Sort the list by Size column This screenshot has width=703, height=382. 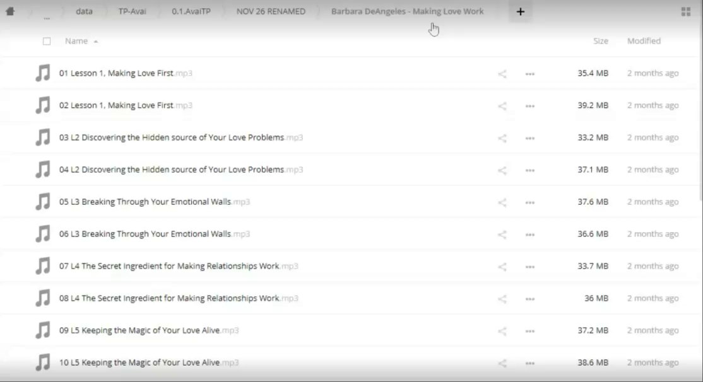[x=600, y=41]
